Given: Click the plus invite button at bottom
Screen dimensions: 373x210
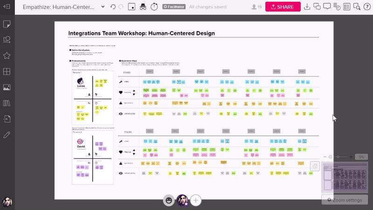Looking at the screenshot, I should click(x=196, y=200).
